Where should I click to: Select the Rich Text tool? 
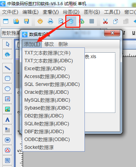click(8, 130)
